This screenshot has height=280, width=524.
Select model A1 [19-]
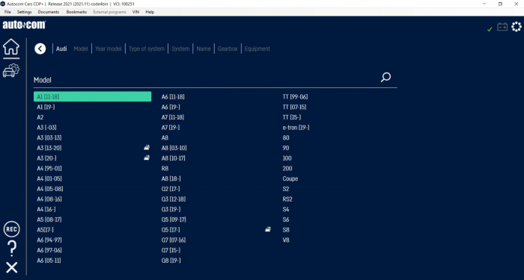pyautogui.click(x=46, y=107)
